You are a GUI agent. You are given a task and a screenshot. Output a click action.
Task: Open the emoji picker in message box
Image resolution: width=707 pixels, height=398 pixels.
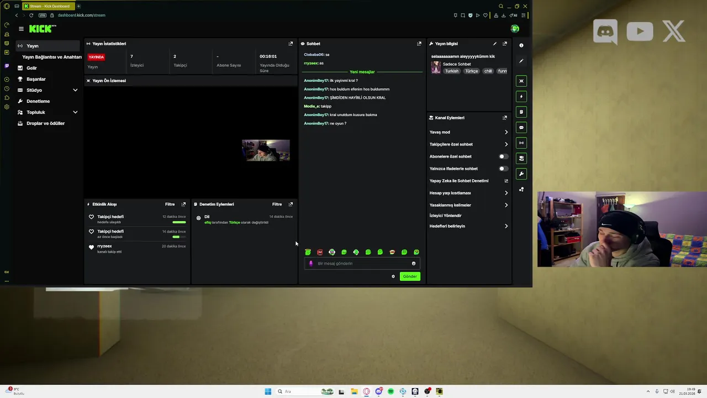point(414,264)
